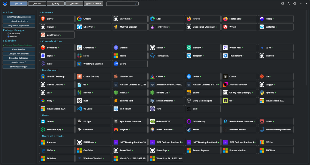Collapse the Communications category
The height and width of the screenshot is (165, 310).
[51, 41]
